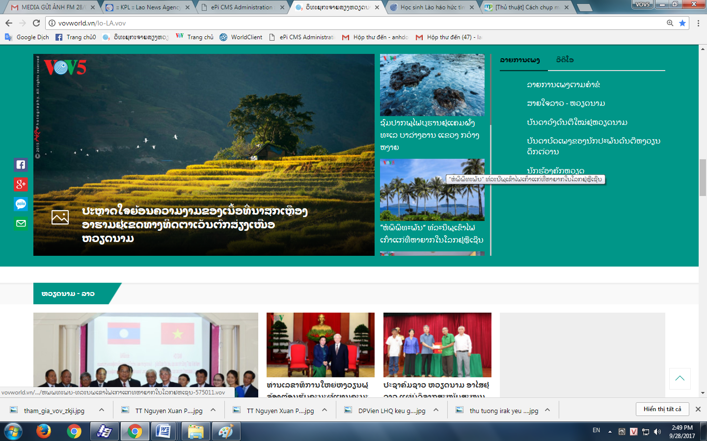Expand options for tham_gia_vov_zkji.jpg download
The width and height of the screenshot is (707, 441).
102,410
